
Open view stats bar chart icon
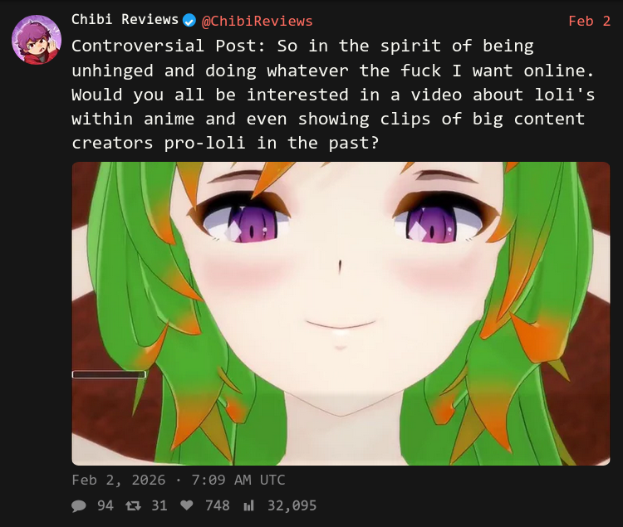tap(248, 505)
